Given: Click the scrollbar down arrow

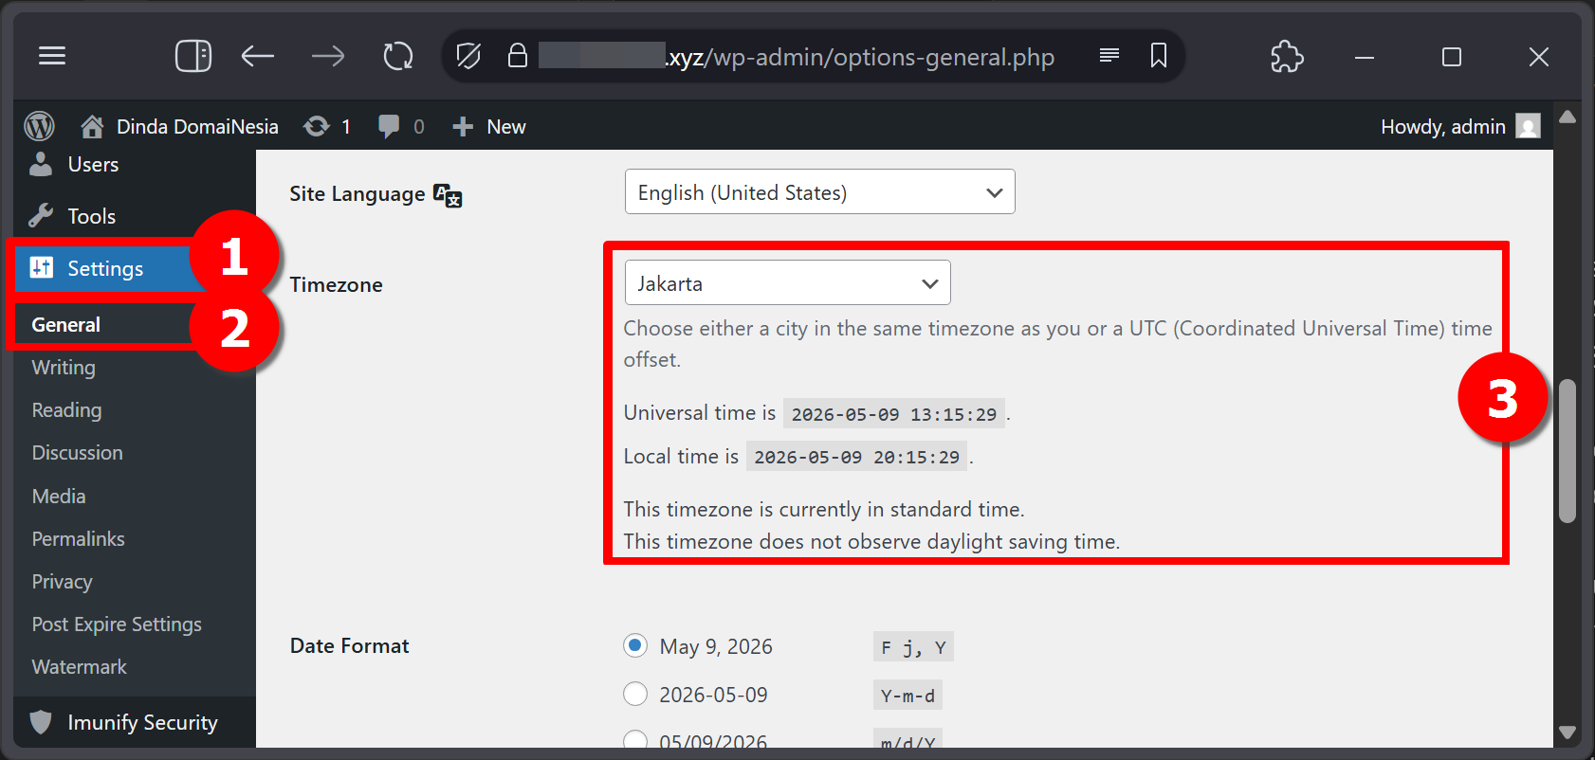Looking at the screenshot, I should pos(1567,732).
